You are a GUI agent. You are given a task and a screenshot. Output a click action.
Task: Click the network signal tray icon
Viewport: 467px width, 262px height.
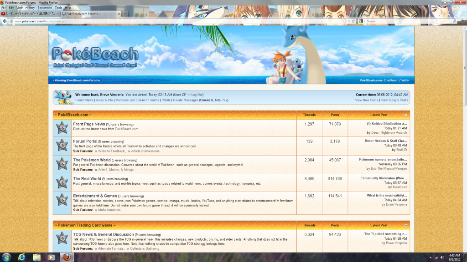436,257
